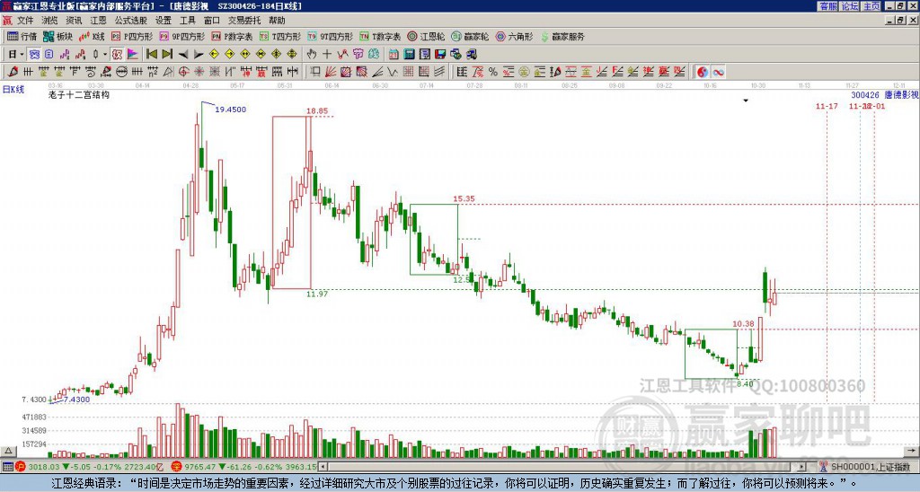This screenshot has height=492, width=920.
Task: Click the 15.35 price label
Action: (464, 198)
